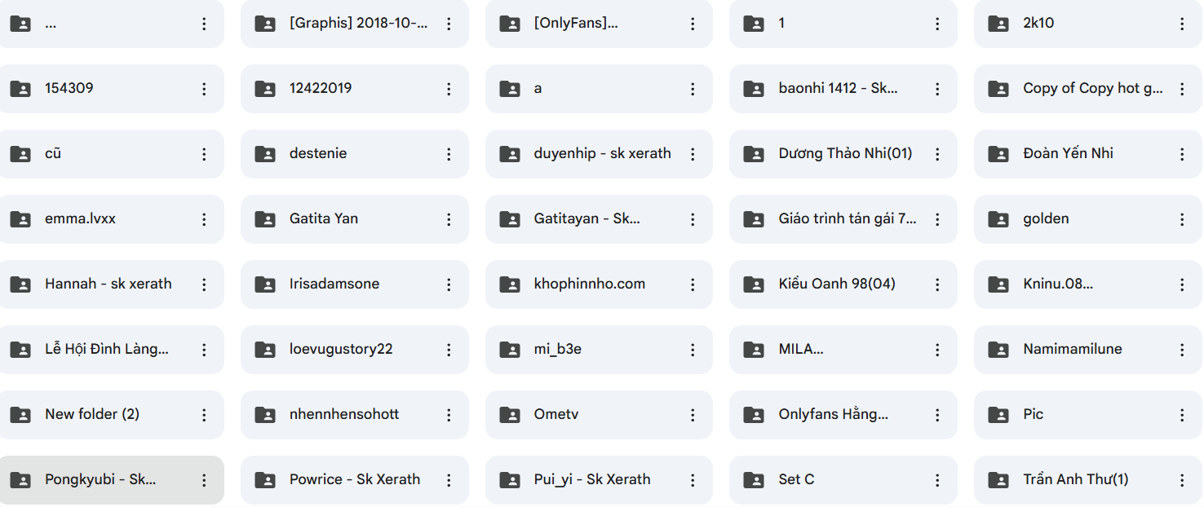Open the three-dot menu for folder 1
Viewport: 1204px width, 507px height.
937,24
